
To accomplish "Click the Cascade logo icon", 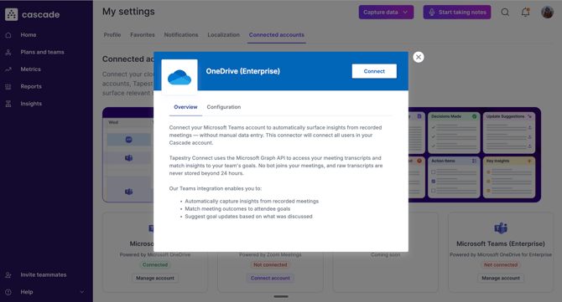I will [x=11, y=14].
